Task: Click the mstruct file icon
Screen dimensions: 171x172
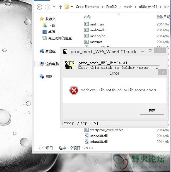Action: coord(86,42)
